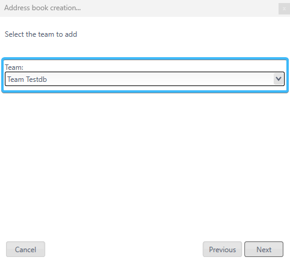Return to the Previous wizard step
Screen dimensions: 290x263
point(222,249)
